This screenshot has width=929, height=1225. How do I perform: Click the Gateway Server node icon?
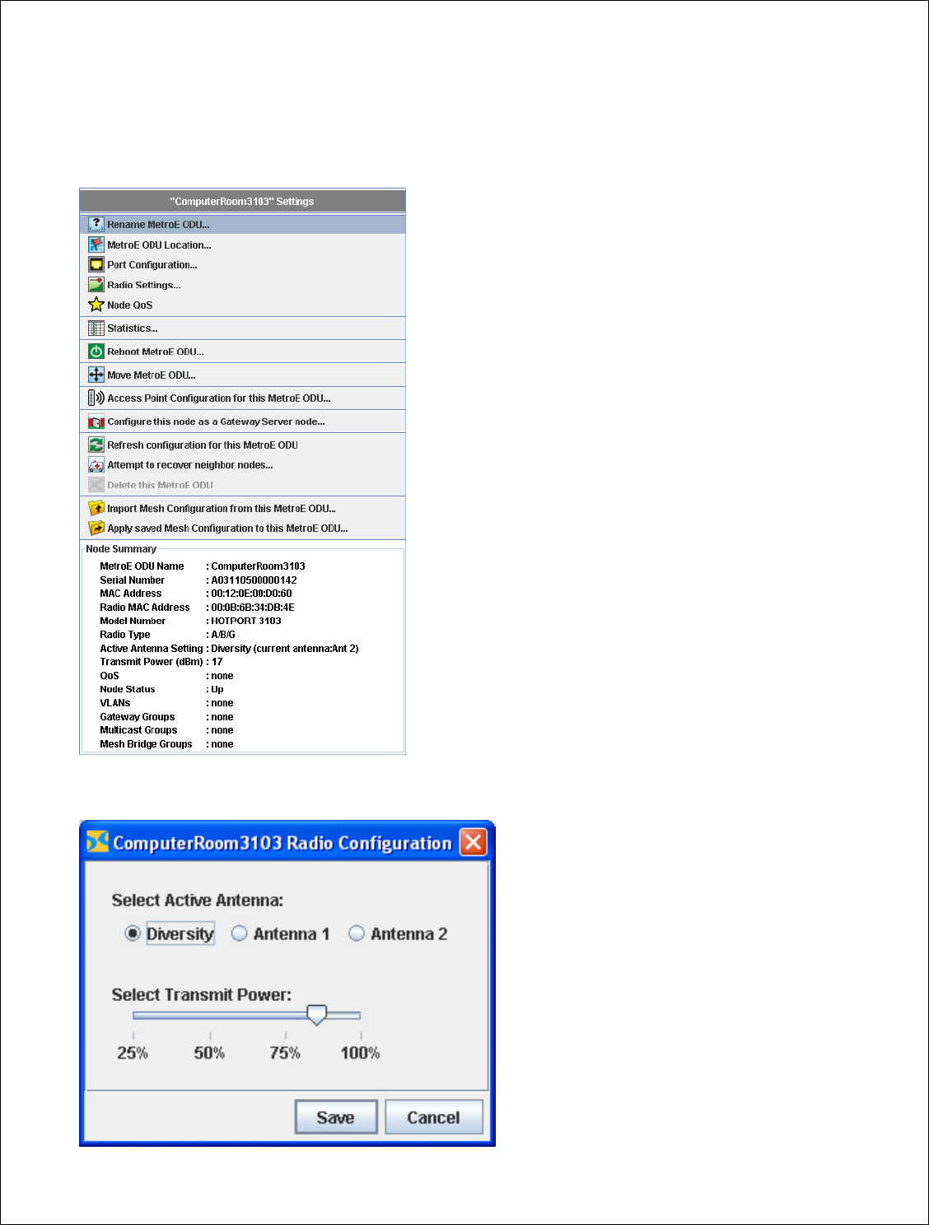(x=96, y=422)
